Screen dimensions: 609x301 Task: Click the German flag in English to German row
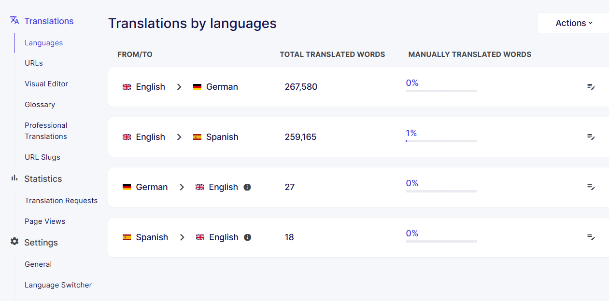coord(197,87)
